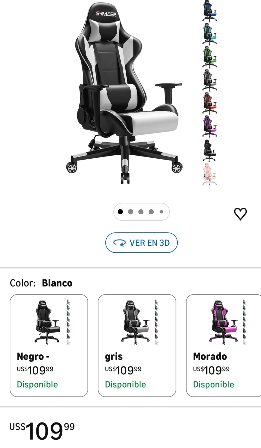The image size is (261, 448).
Task: Click the US$109.99 price at bottom
Action: pyautogui.click(x=42, y=431)
